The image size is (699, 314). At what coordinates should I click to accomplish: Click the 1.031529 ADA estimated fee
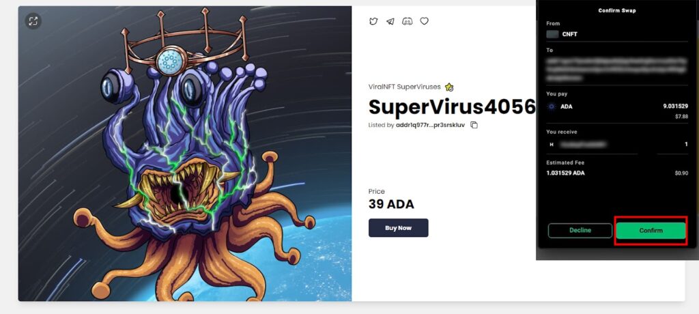(x=565, y=173)
